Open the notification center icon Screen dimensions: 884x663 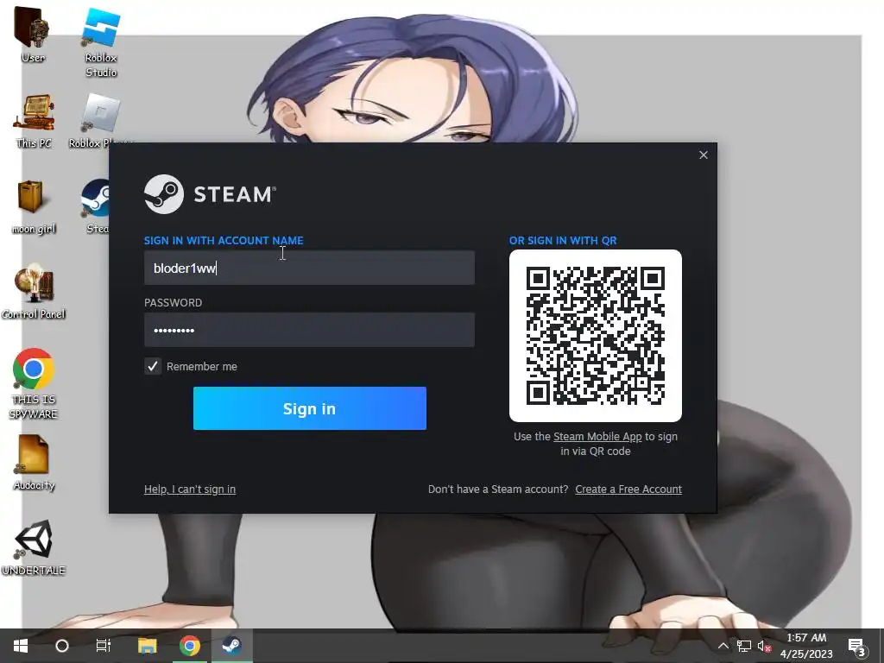[x=856, y=646]
